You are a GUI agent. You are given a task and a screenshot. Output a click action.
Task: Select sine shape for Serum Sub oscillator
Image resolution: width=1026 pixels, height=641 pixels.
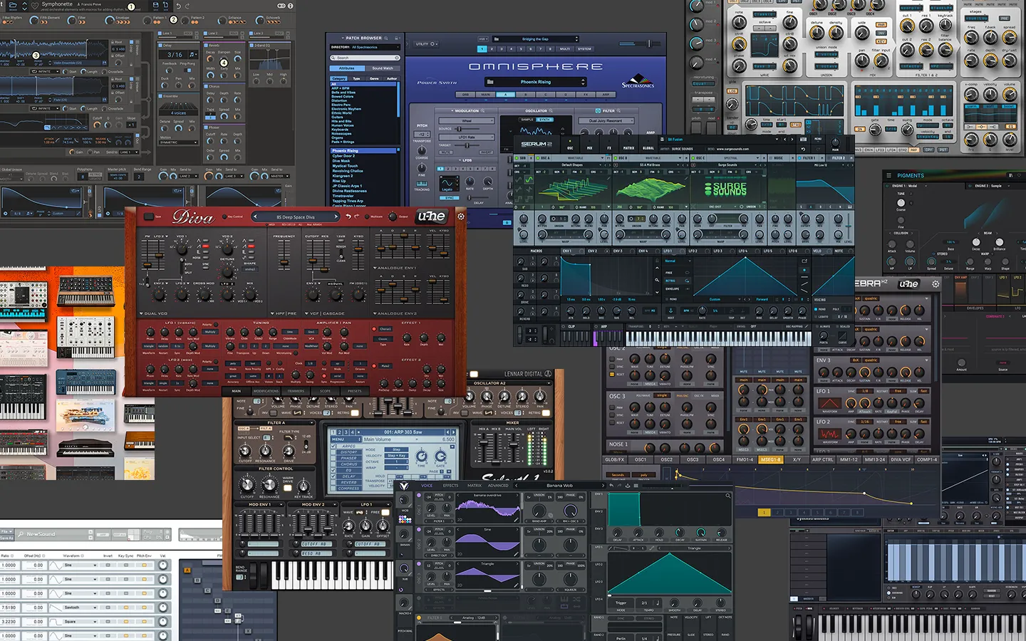529,179
